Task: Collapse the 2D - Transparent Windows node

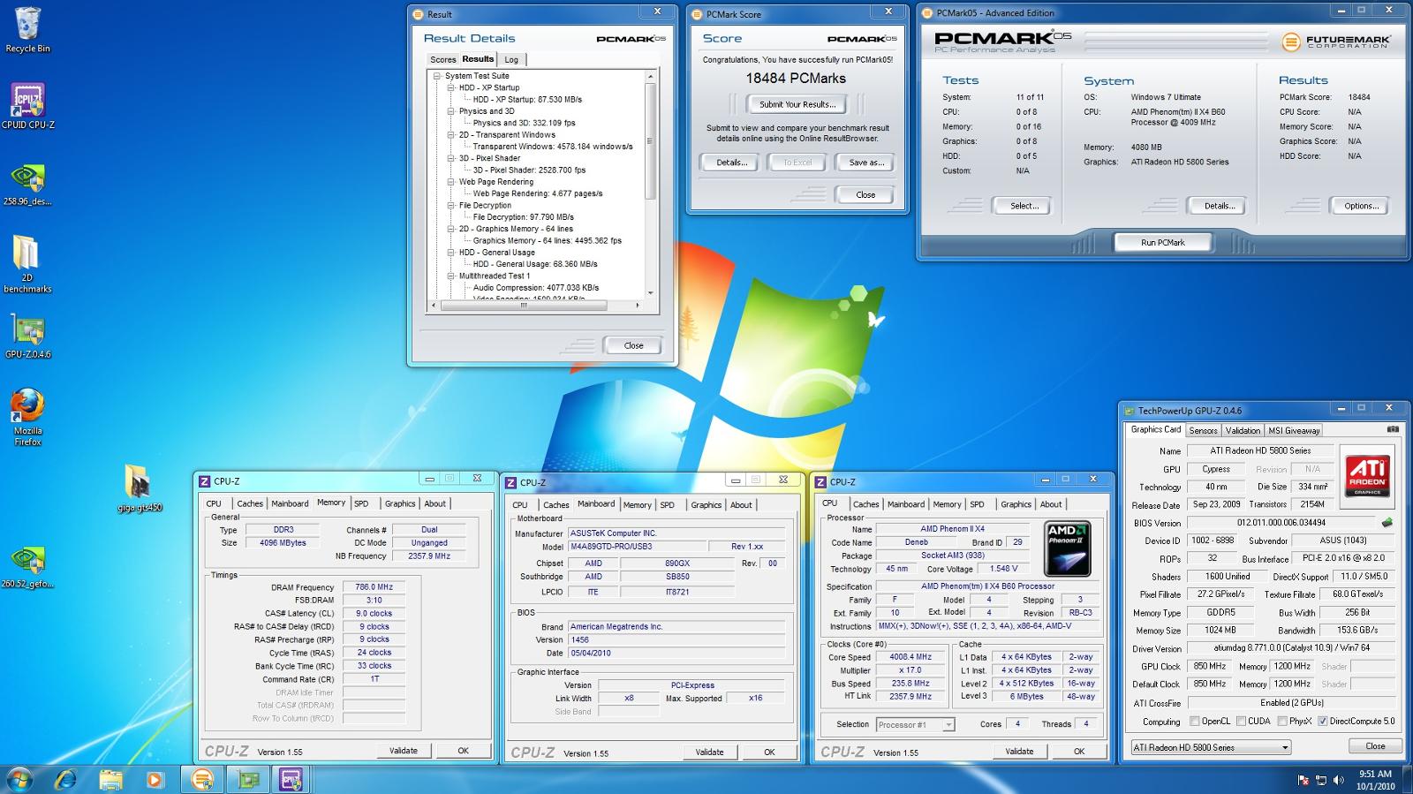Action: (450, 135)
